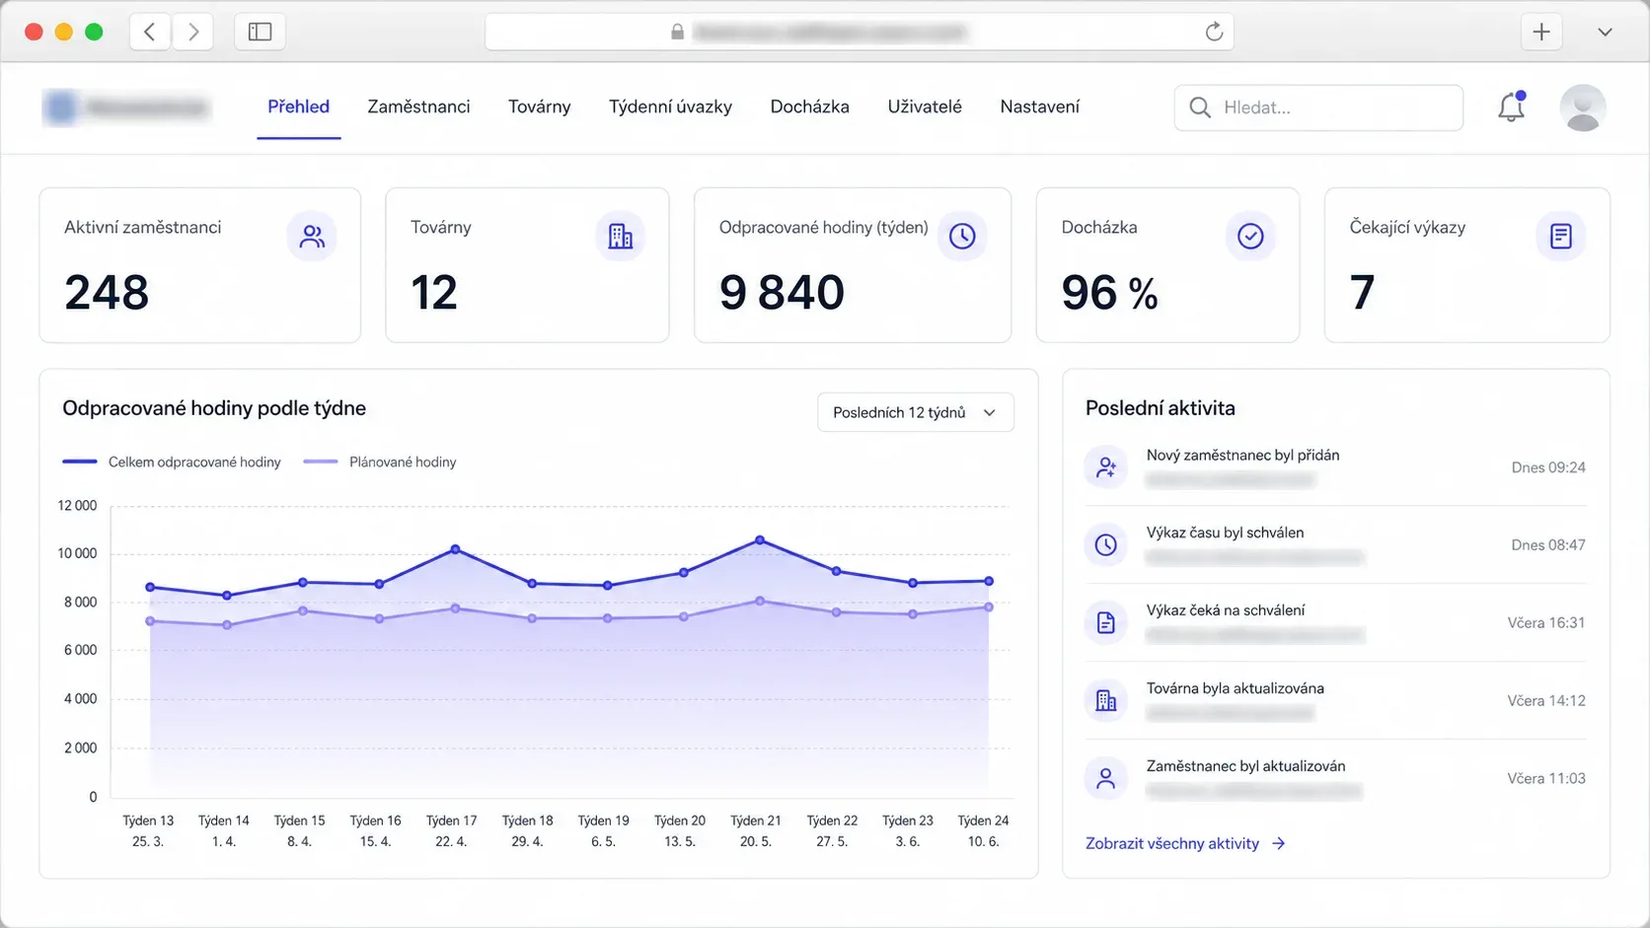Switch to Týdenní úvazky tab
The height and width of the screenshot is (928, 1650).
670,107
